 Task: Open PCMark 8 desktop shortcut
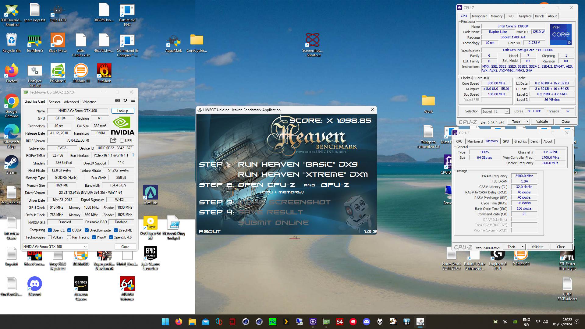click(58, 73)
